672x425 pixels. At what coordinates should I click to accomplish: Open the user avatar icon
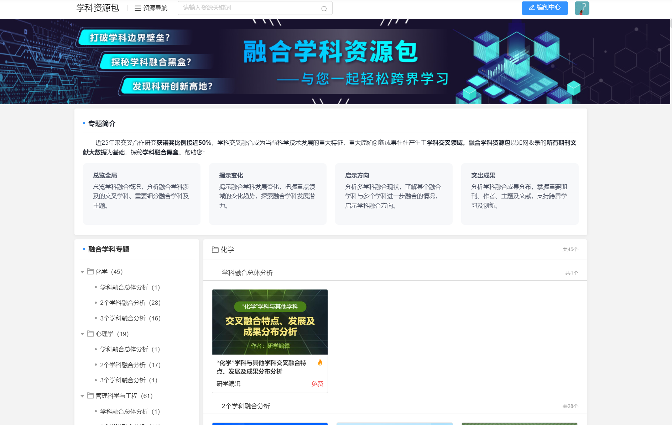click(x=582, y=8)
